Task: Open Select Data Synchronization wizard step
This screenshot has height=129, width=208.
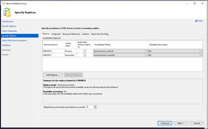Action: pos(14,40)
